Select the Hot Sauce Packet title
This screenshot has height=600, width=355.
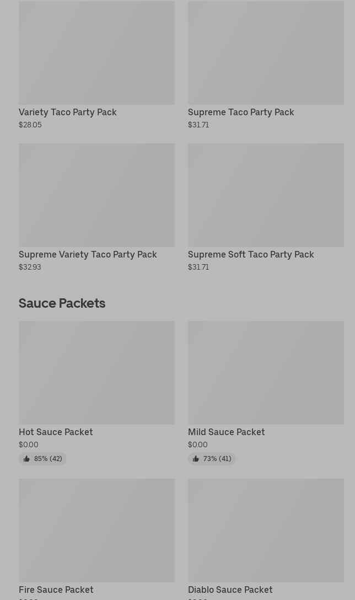point(56,432)
